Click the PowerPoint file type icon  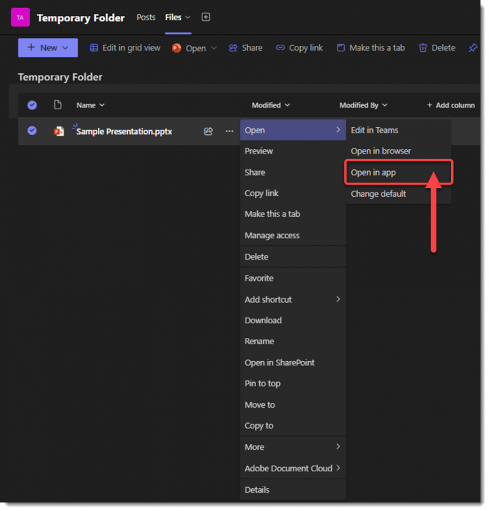[59, 131]
